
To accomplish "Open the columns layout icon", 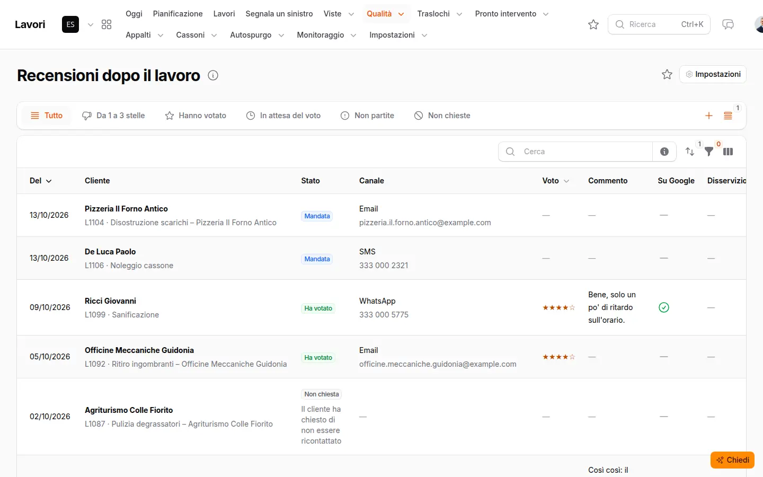I will pyautogui.click(x=728, y=152).
